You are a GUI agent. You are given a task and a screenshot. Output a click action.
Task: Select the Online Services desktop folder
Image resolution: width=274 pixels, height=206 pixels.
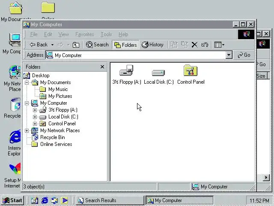pos(48,7)
